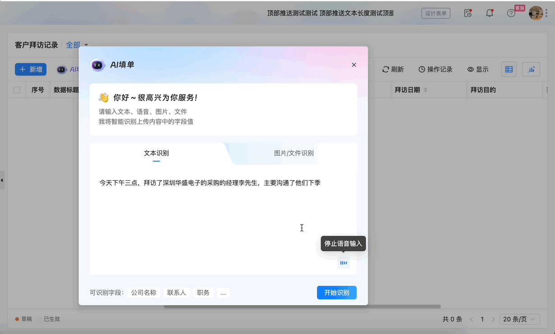Viewport: 555px width, 334px height.
Task: Open the scheduled tasks document icon
Action: click(x=468, y=14)
